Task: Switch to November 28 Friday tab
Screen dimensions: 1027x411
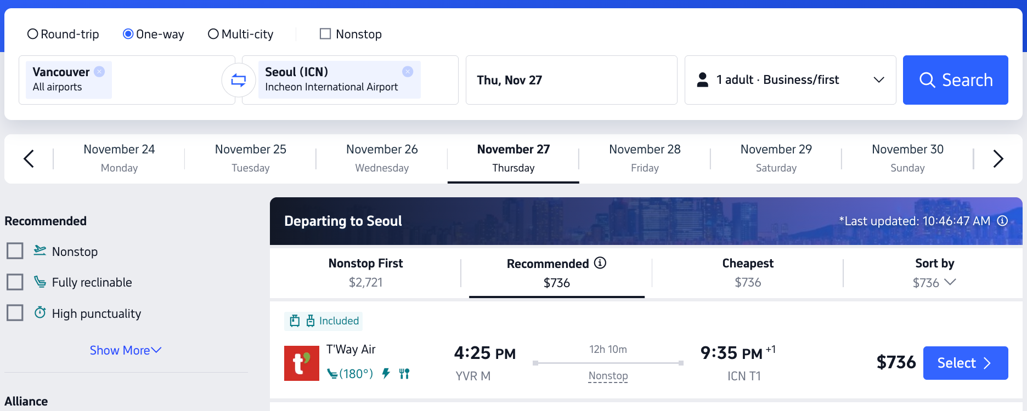Action: (645, 158)
